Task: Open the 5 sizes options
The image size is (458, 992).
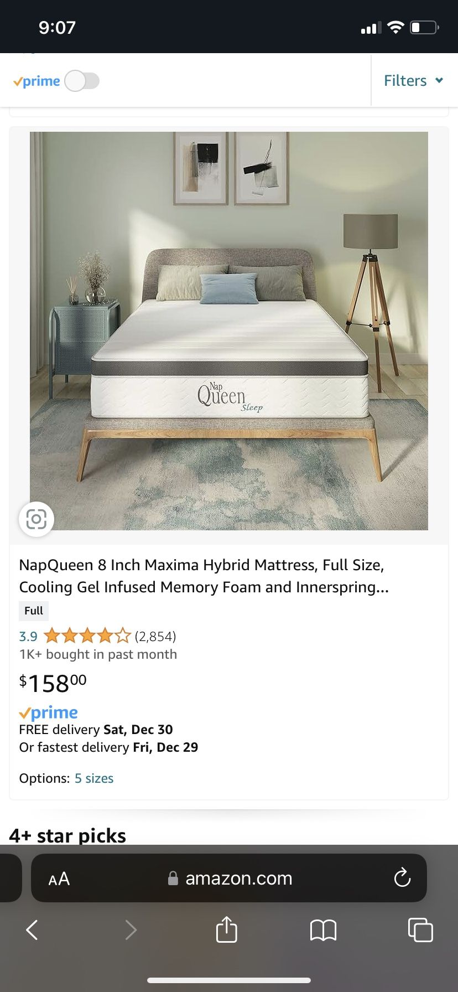Action: click(x=94, y=778)
